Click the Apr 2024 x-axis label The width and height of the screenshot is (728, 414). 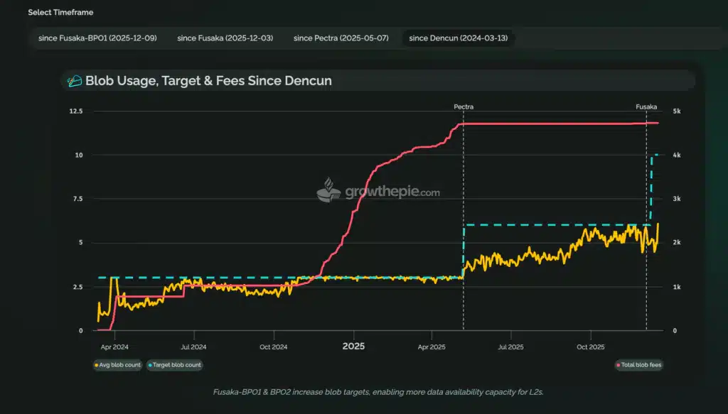[x=114, y=347]
